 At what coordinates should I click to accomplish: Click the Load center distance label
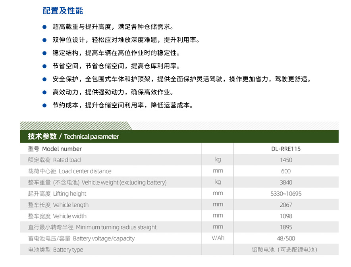tap(69, 171)
